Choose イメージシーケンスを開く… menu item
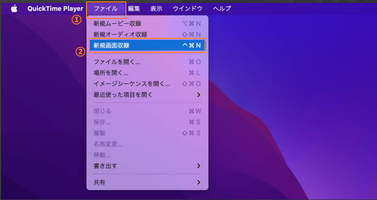 click(147, 83)
